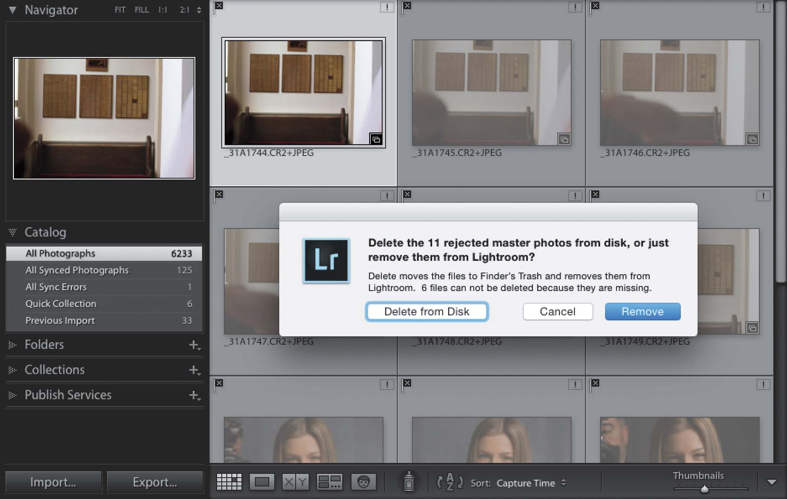Click missing-file alert icon on _31A1746 cell
This screenshot has height=499, width=787.
point(763,7)
